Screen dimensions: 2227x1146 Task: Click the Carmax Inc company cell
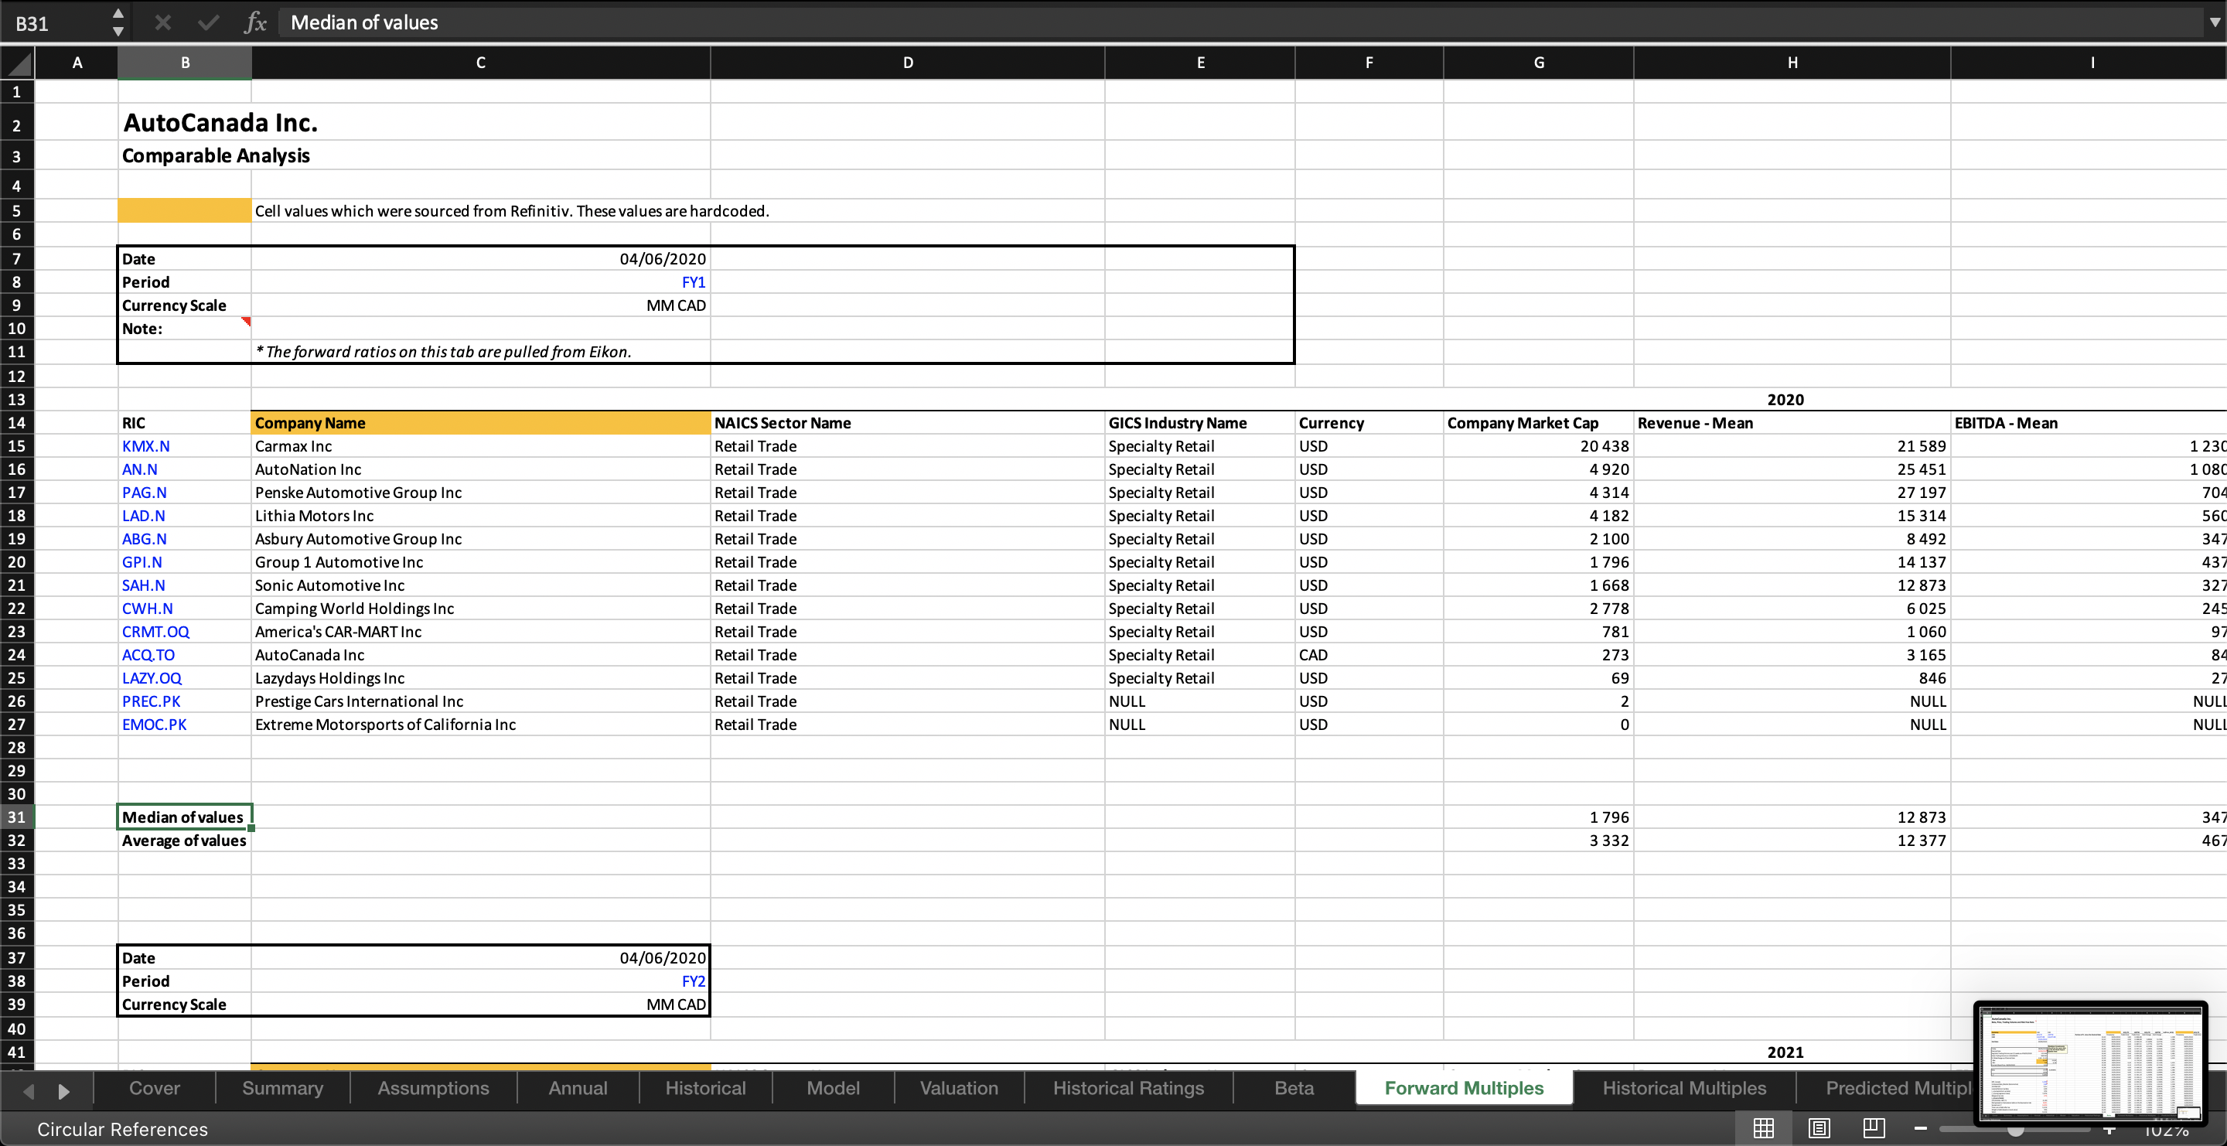click(481, 446)
